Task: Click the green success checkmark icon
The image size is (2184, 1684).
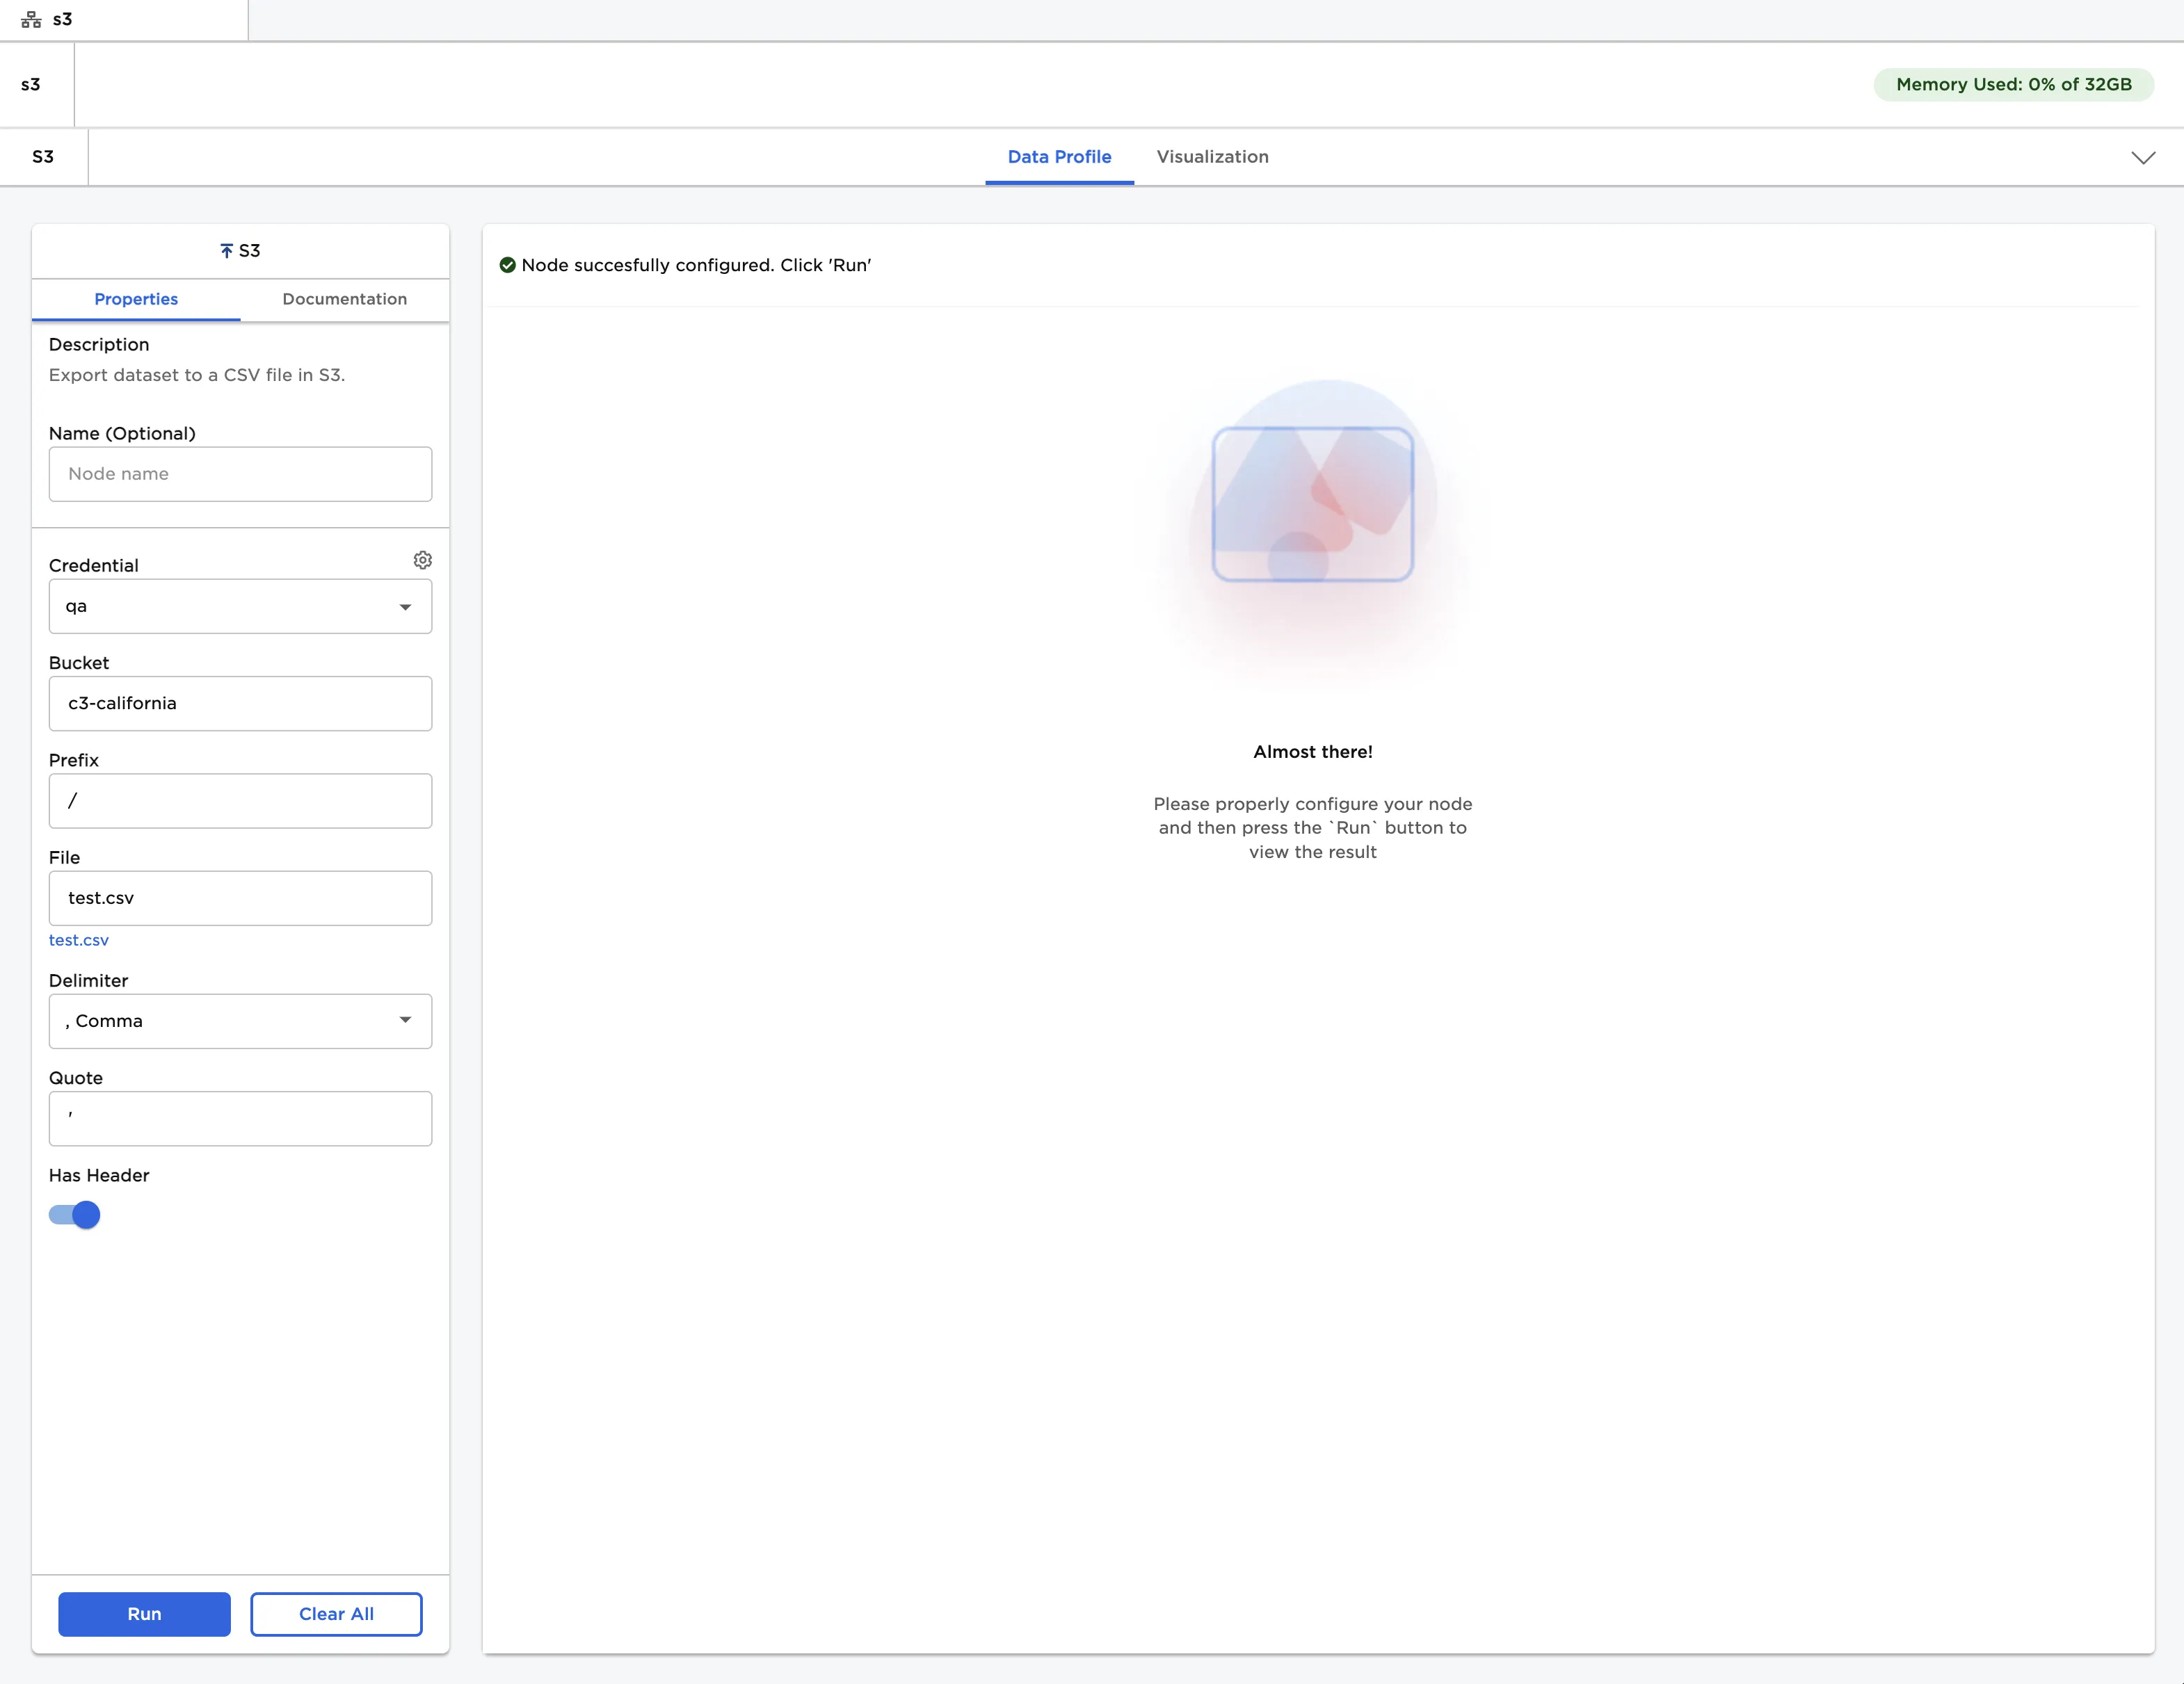Action: click(507, 265)
